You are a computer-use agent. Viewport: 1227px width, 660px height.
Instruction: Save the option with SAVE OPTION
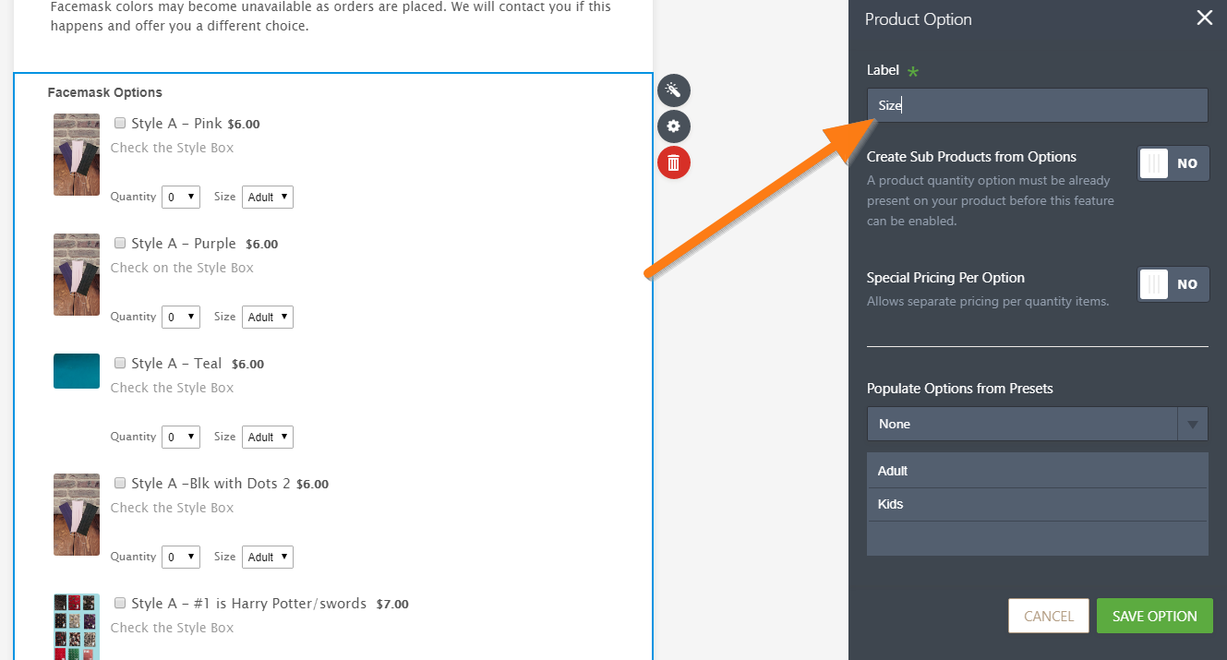[x=1154, y=616]
